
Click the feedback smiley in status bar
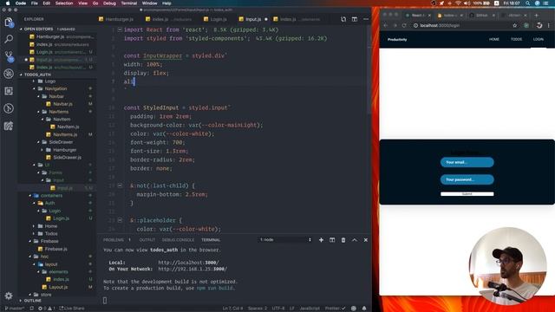[x=353, y=309]
